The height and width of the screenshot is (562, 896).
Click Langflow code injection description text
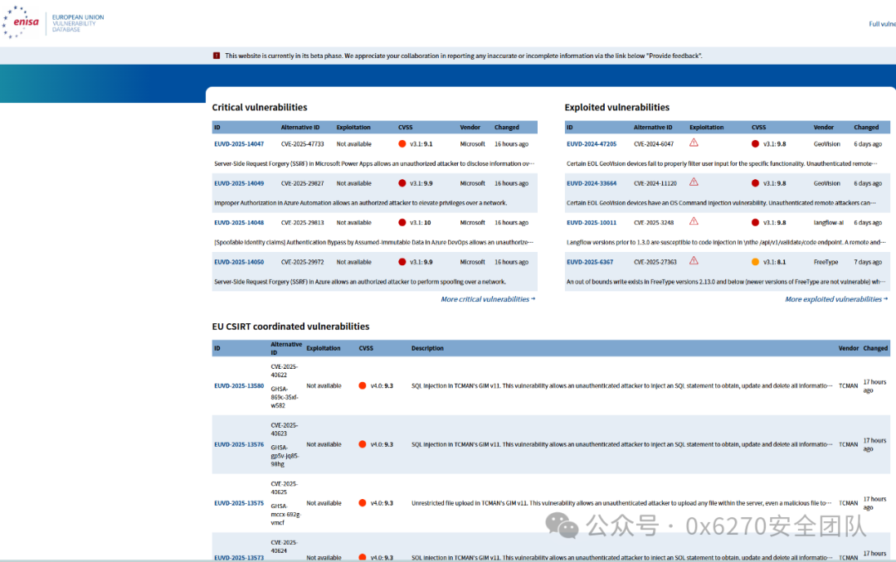click(x=726, y=242)
